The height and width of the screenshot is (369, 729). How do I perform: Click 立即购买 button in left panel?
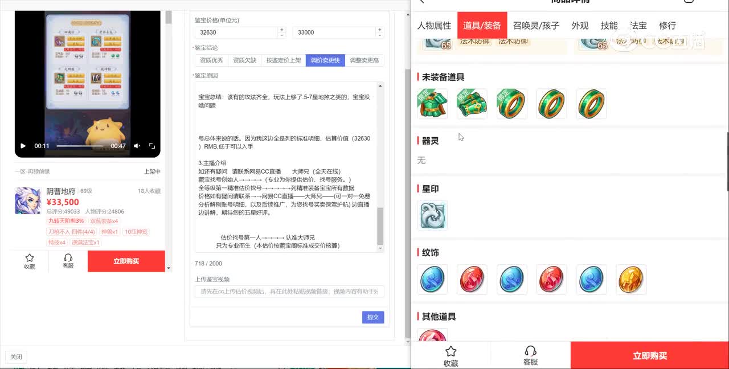pos(126,261)
